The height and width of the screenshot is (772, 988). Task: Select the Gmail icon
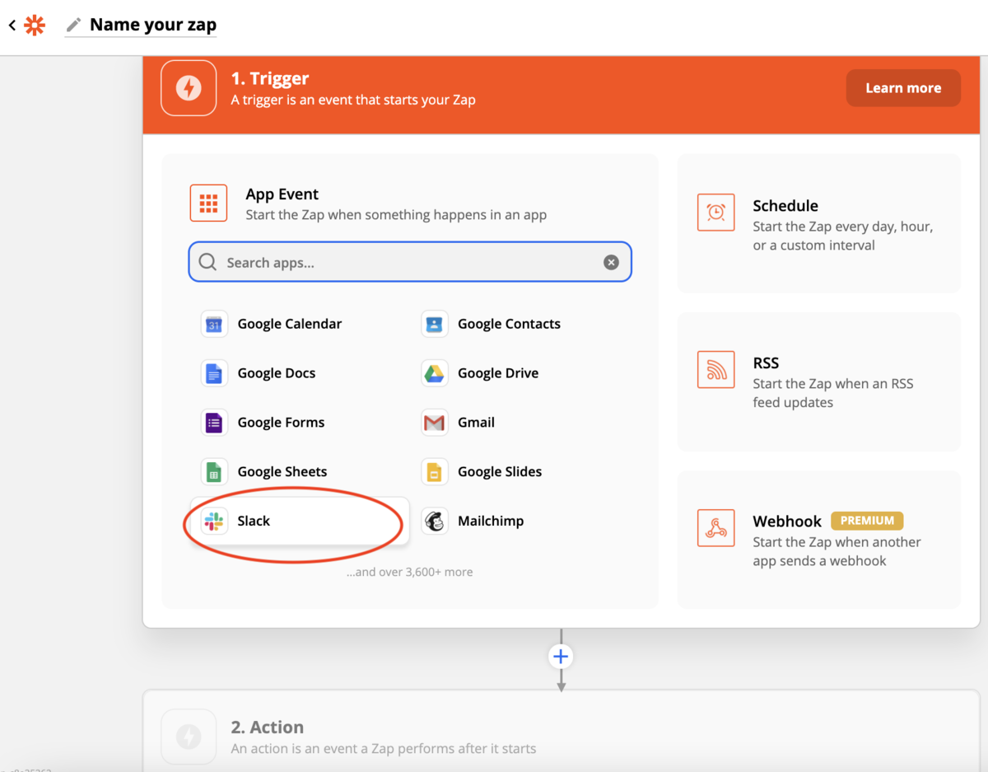click(435, 423)
